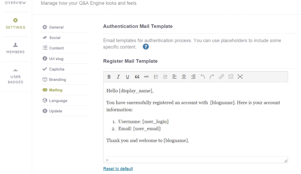Align text to the left
Screen dimensions: 301x174
[174, 77]
